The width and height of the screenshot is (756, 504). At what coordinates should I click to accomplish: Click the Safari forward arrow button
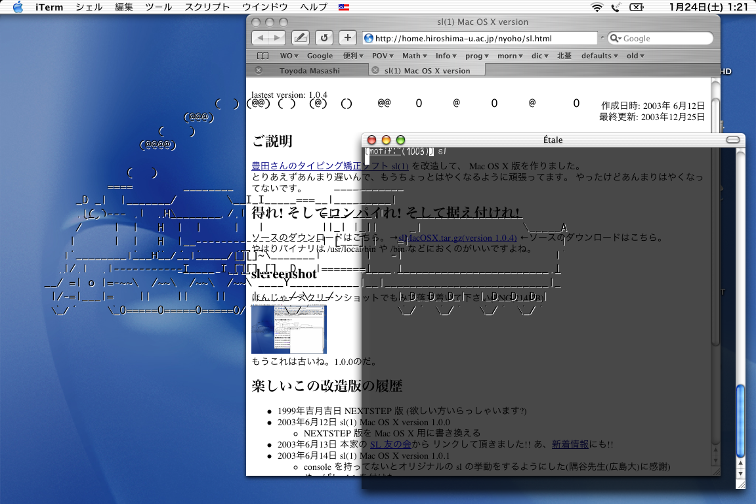277,38
